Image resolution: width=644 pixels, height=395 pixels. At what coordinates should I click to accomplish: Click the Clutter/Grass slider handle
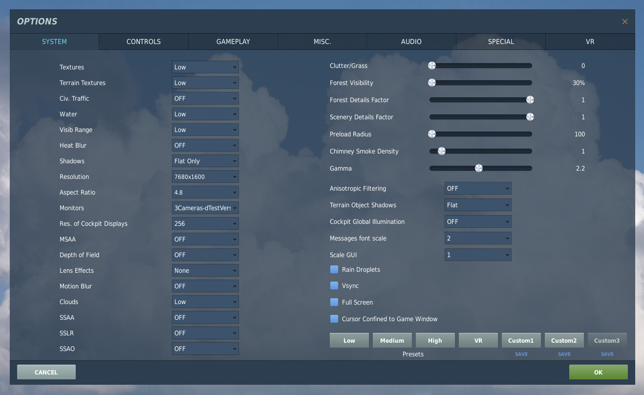pyautogui.click(x=432, y=66)
